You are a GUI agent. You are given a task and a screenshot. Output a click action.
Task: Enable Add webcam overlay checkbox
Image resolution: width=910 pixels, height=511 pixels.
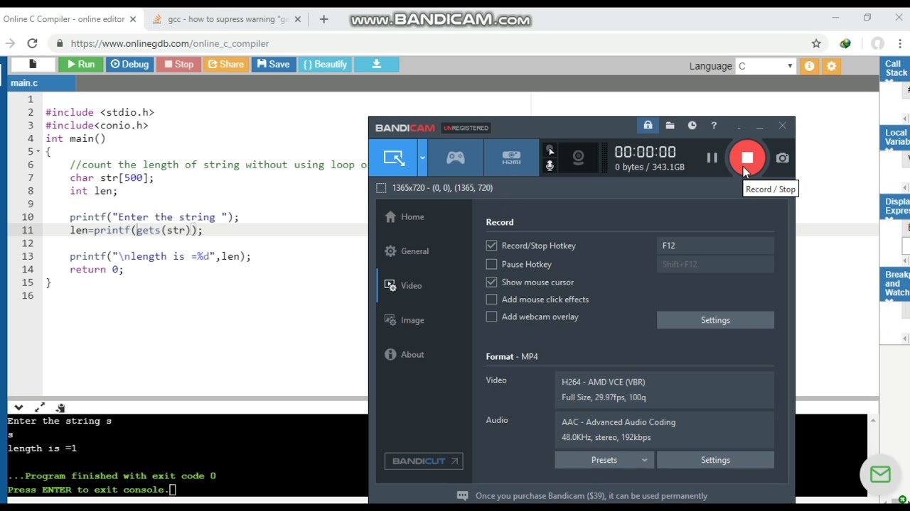click(x=491, y=317)
